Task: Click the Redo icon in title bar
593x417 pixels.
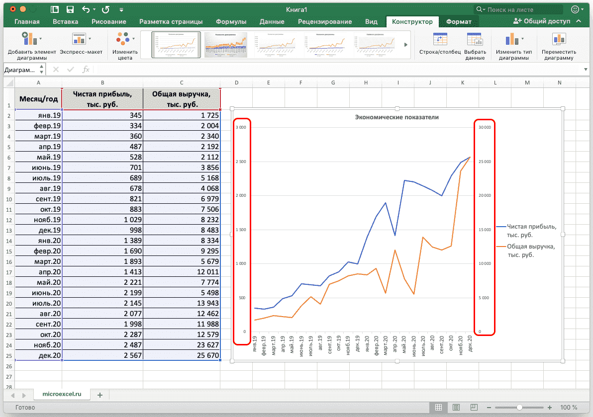Action: 105,9
